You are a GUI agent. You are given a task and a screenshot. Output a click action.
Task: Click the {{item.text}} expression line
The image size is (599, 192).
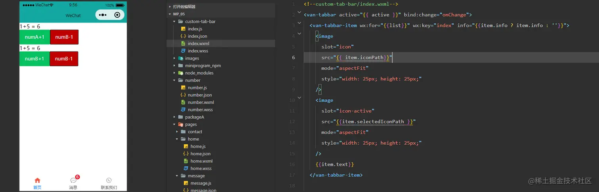pyautogui.click(x=335, y=164)
